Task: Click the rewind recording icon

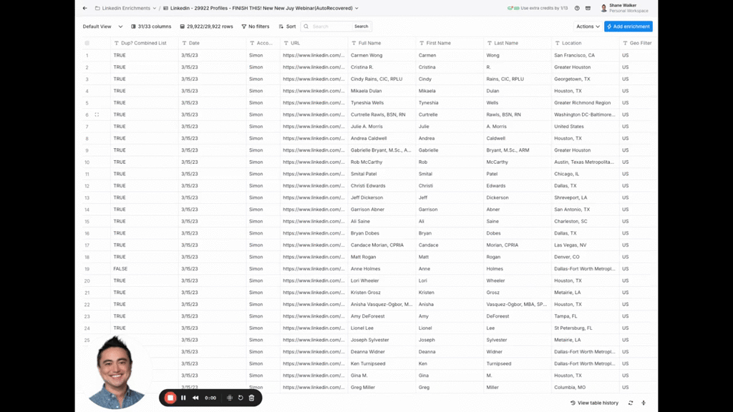Action: point(195,398)
